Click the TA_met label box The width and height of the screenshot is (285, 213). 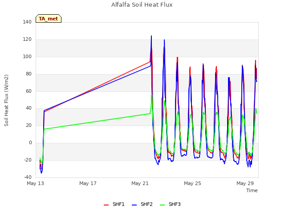tap(49, 19)
